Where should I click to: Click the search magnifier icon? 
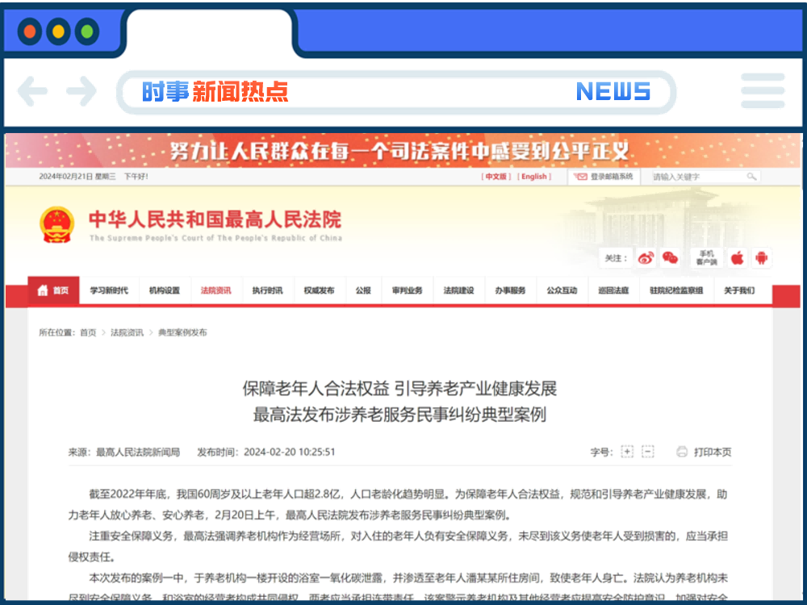(751, 176)
